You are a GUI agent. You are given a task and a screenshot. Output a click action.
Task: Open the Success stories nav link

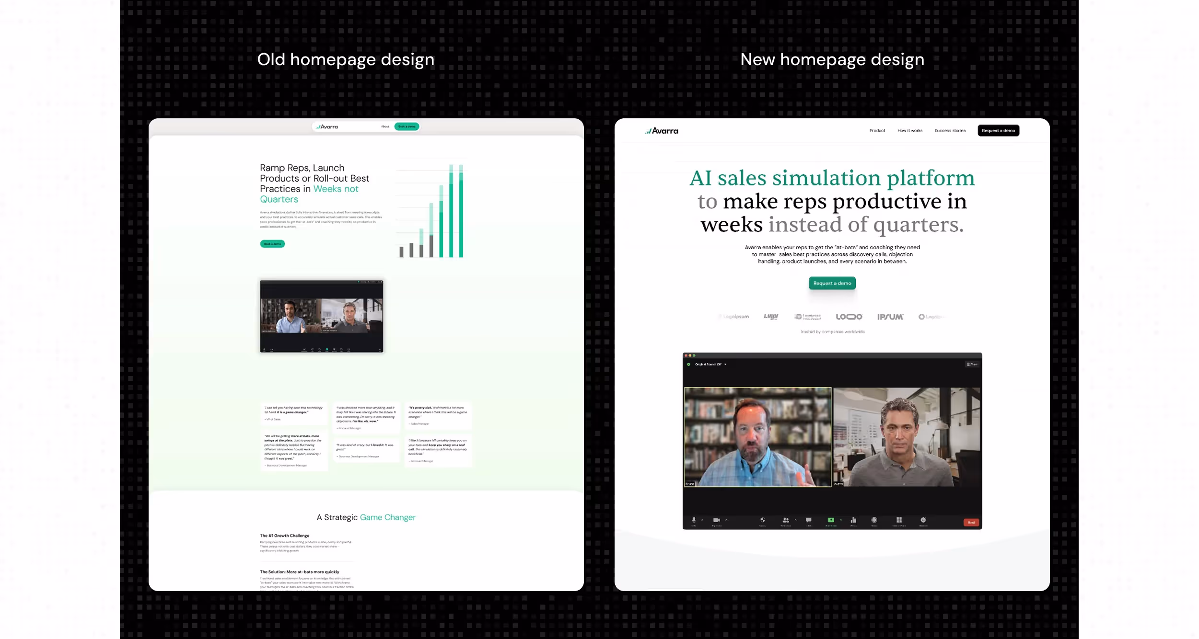(950, 131)
